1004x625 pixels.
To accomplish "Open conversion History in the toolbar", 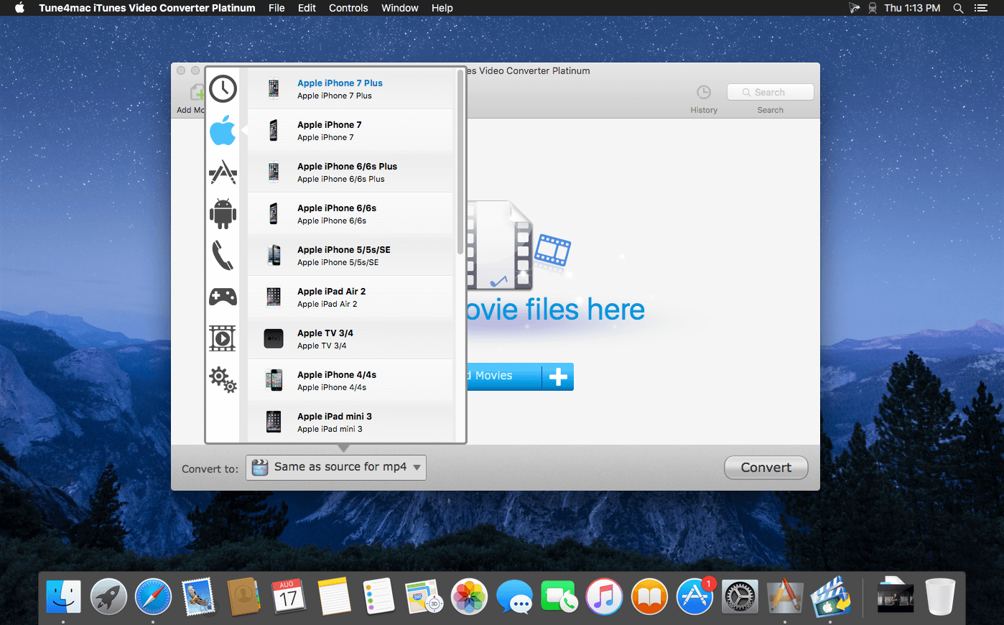I will 704,99.
